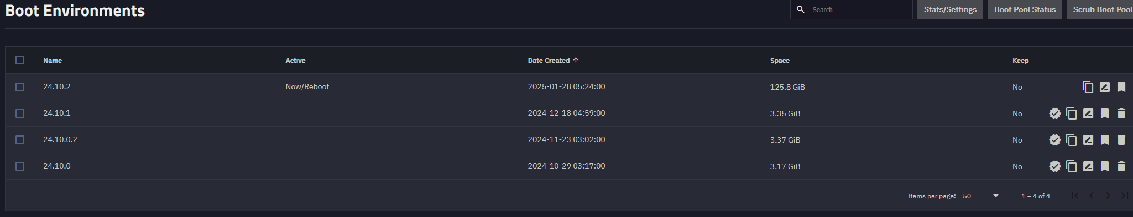The width and height of the screenshot is (1133, 217).
Task: Activate the 24.10.1 boot environment
Action: coord(1055,113)
